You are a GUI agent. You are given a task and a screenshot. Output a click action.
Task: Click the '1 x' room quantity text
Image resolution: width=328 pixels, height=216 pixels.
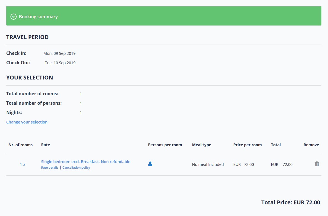(23, 164)
